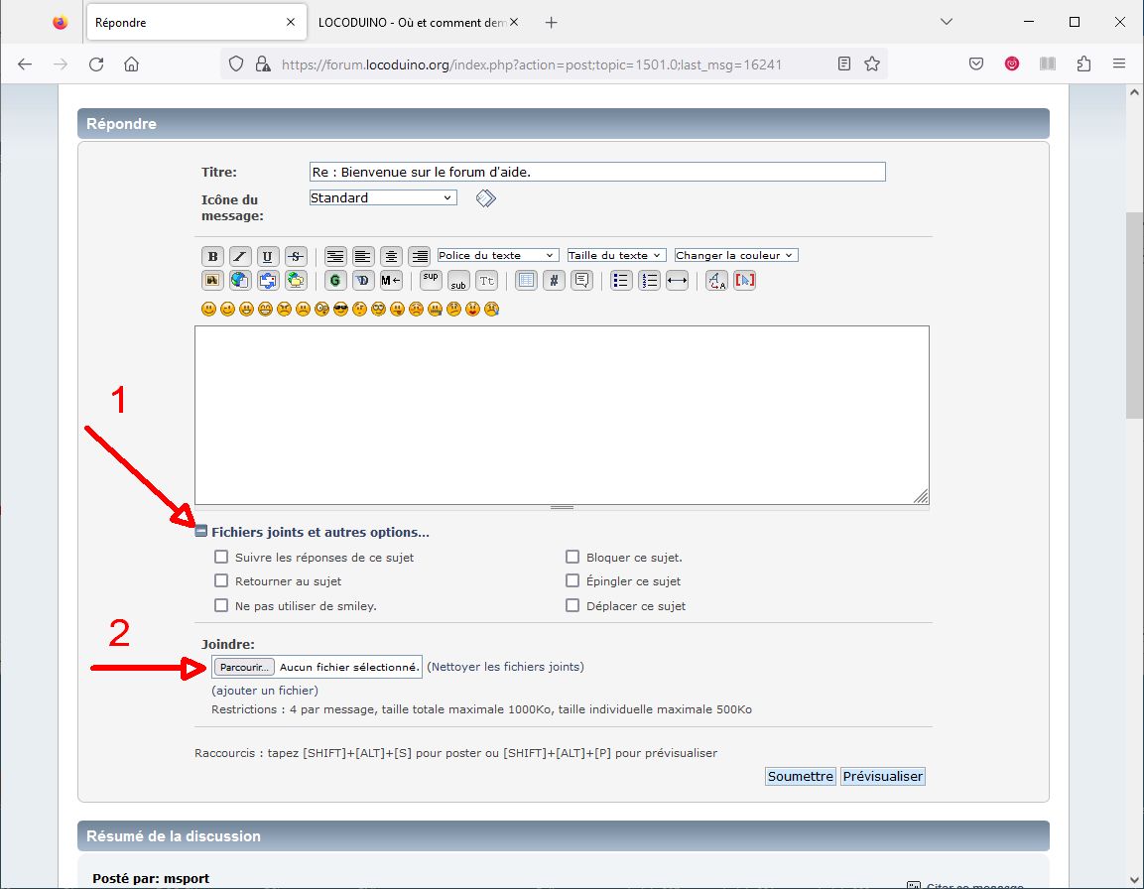The width and height of the screenshot is (1144, 889).
Task: Bookmark this page with the star
Action: point(872,64)
